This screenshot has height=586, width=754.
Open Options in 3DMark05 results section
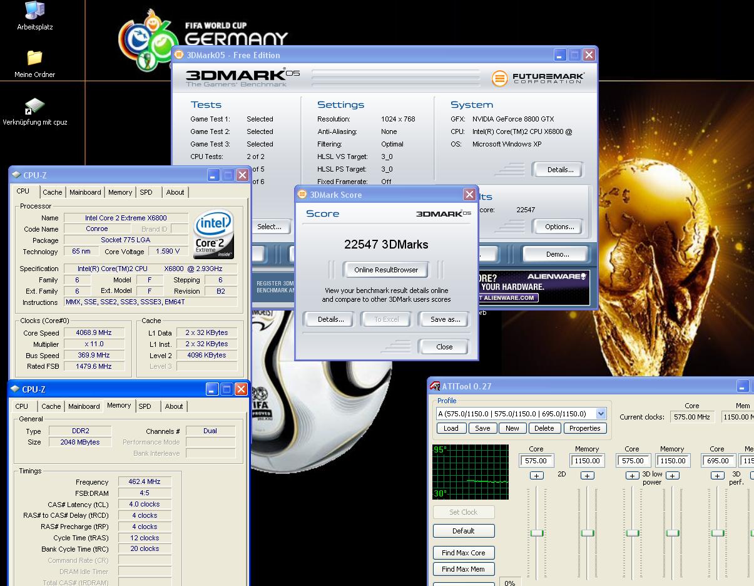(x=559, y=227)
